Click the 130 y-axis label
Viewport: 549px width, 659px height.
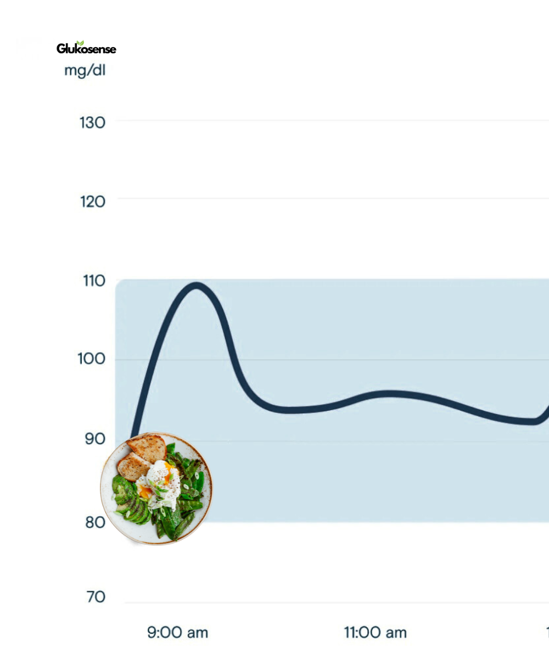pyautogui.click(x=92, y=122)
